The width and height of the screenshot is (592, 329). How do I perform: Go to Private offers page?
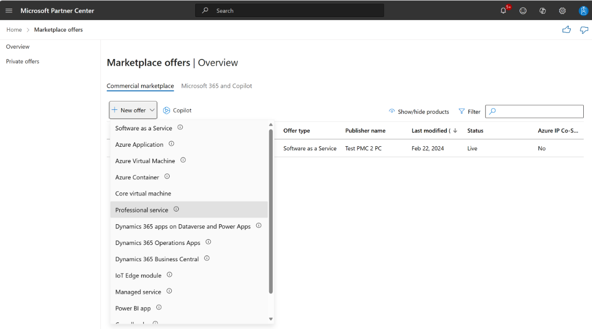[x=23, y=62]
